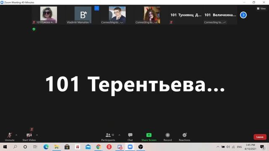Screen dimensions: 269x151
Task: Open OBS Studio from taskbar
Action: (140, 147)
